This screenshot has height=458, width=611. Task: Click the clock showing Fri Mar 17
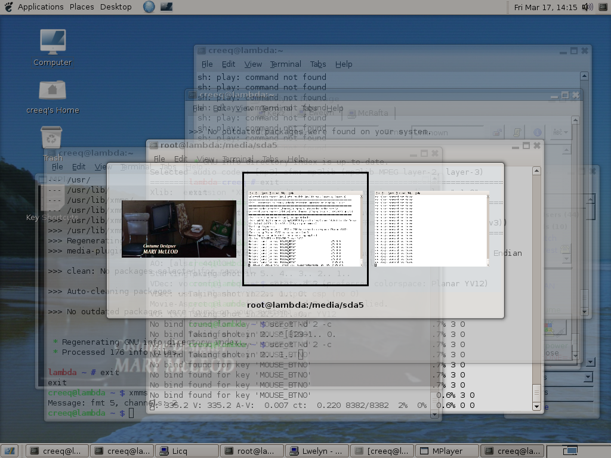coord(545,7)
